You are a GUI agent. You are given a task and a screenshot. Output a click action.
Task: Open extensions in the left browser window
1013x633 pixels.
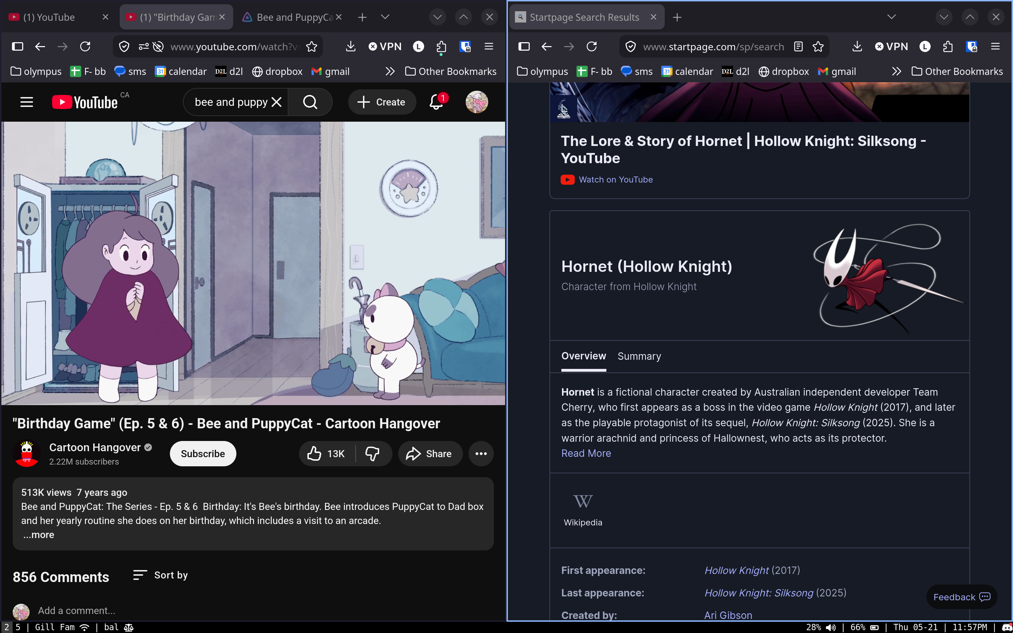coord(442,46)
